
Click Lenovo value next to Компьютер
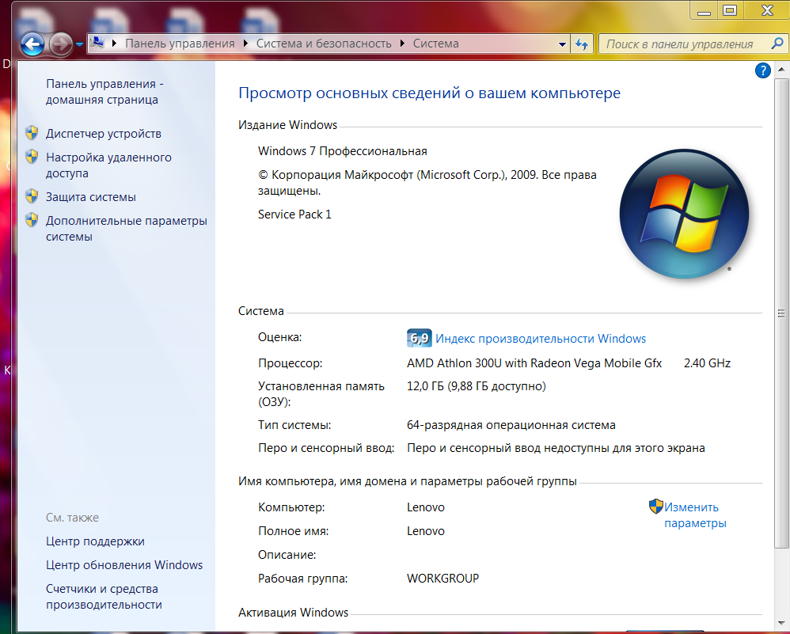(426, 507)
